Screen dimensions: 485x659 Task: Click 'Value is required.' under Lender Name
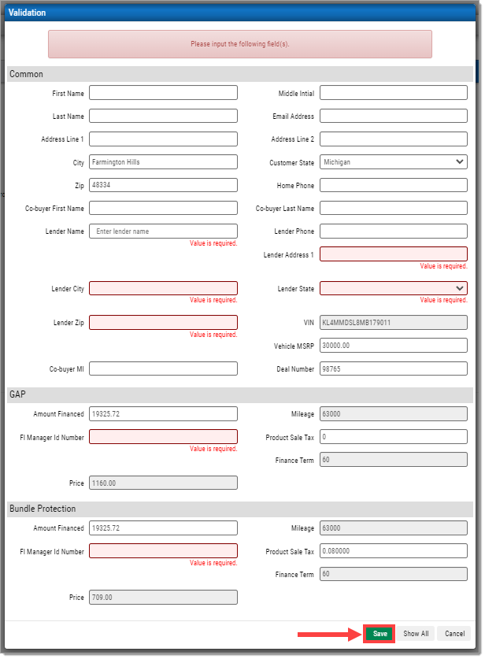point(213,243)
